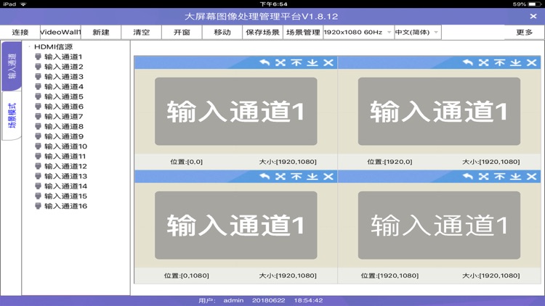Click the device icon beside 输入通道16
Image resolution: width=545 pixels, height=306 pixels.
pos(39,206)
